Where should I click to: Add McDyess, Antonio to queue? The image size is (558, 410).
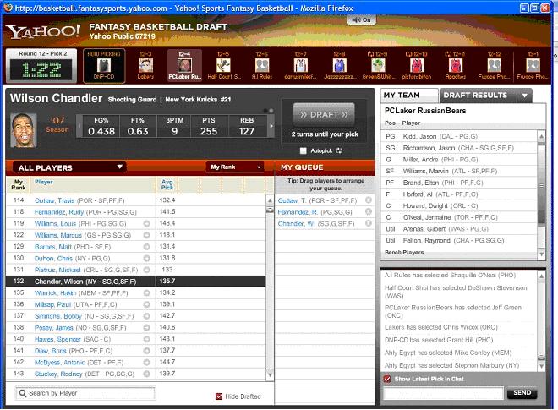[146, 363]
